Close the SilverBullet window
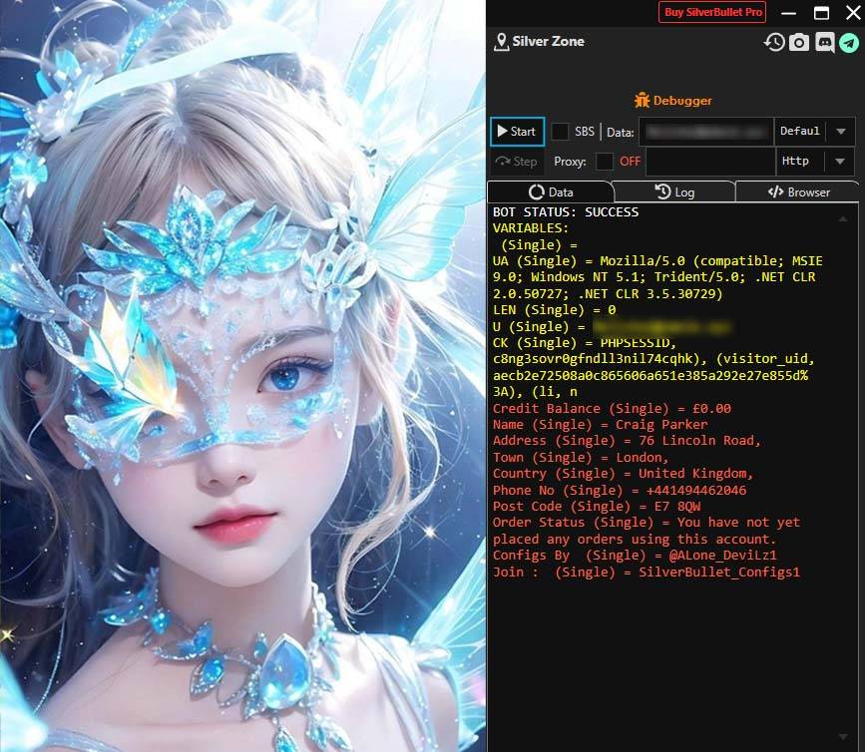This screenshot has width=865, height=752. point(853,13)
